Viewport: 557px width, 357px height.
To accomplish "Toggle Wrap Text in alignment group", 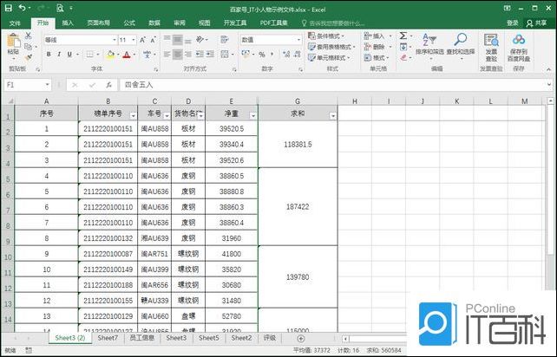I will pyautogui.click(x=225, y=39).
